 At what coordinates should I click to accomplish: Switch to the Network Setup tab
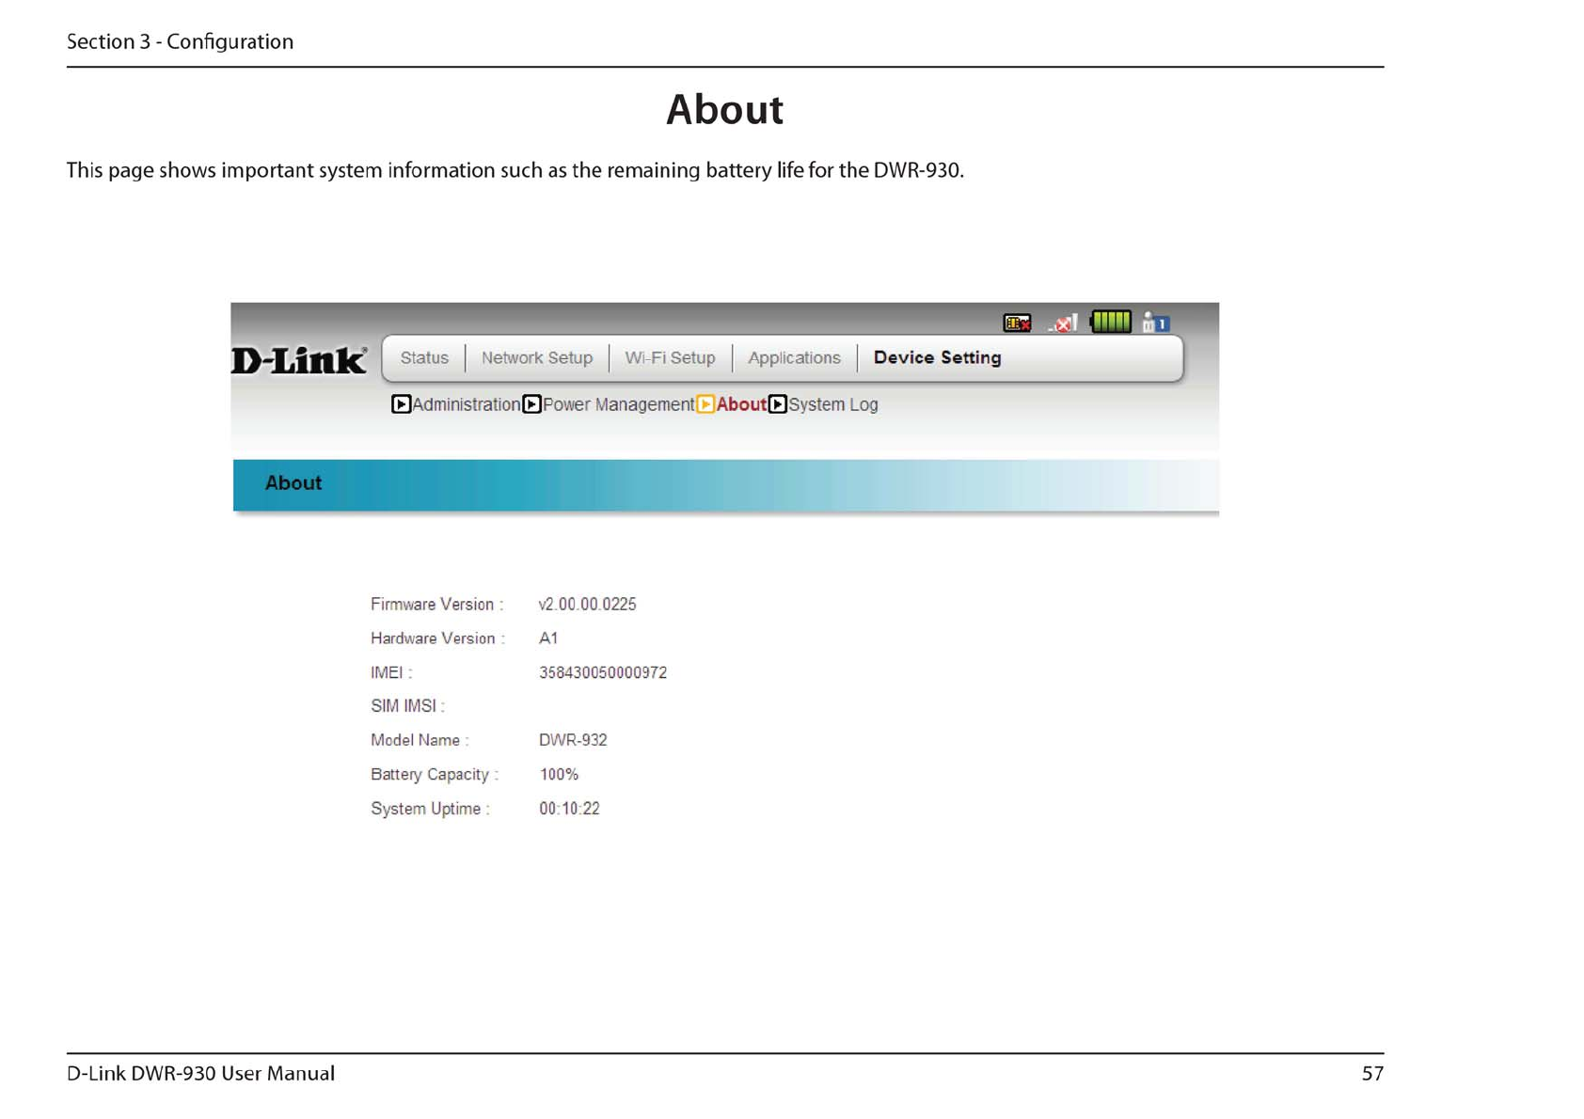537,358
